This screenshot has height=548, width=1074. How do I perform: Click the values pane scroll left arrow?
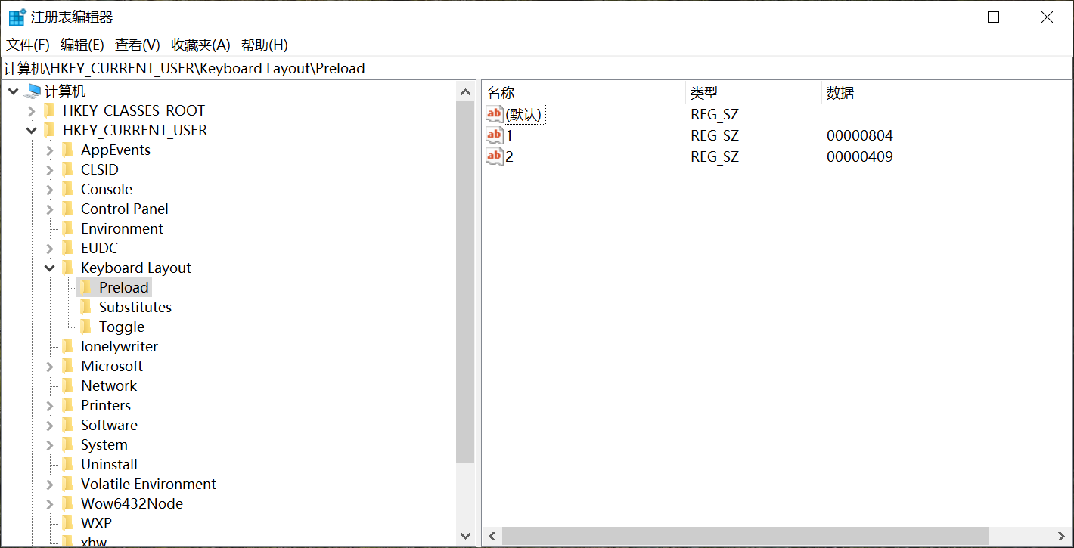point(492,537)
